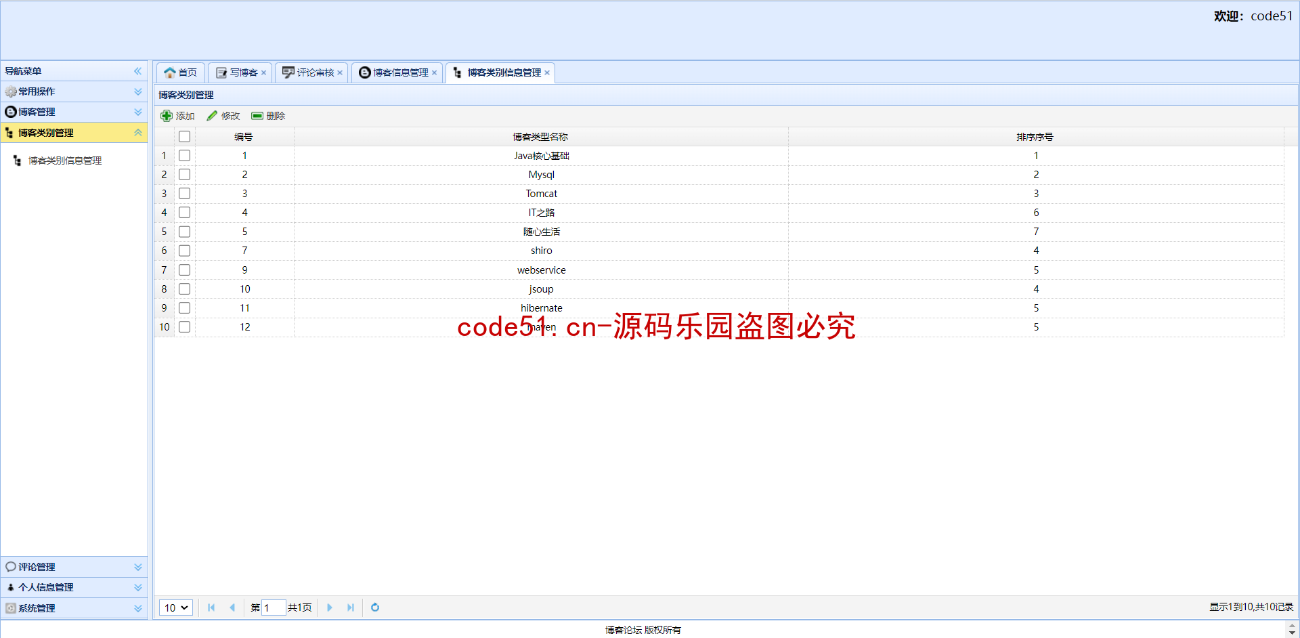Screen dimensions: 1300x638
Task: Click the write-blog icon on 写博客 tab
Action: point(221,72)
